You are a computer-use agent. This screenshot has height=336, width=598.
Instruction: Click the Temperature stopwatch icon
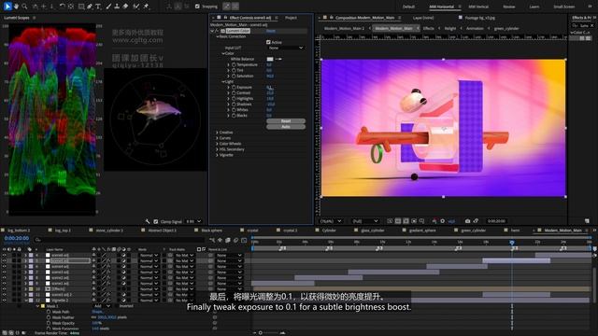234,64
